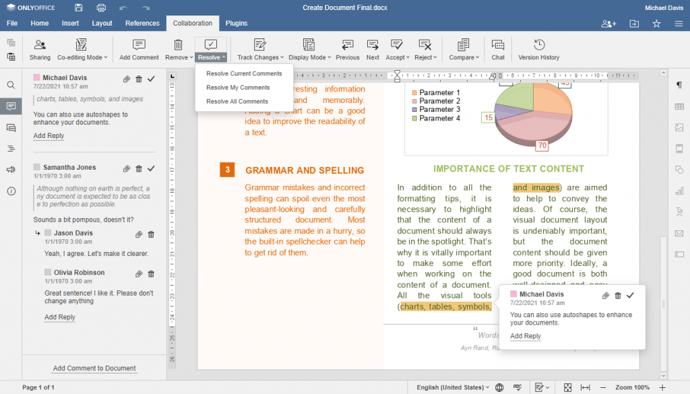Star this document as favorite
This screenshot has width=690, height=394.
click(656, 23)
